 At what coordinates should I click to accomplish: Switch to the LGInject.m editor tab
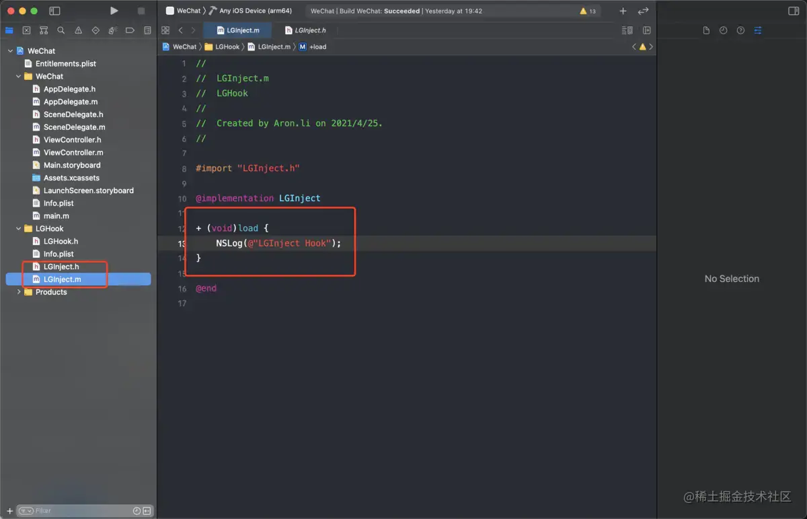click(x=238, y=30)
